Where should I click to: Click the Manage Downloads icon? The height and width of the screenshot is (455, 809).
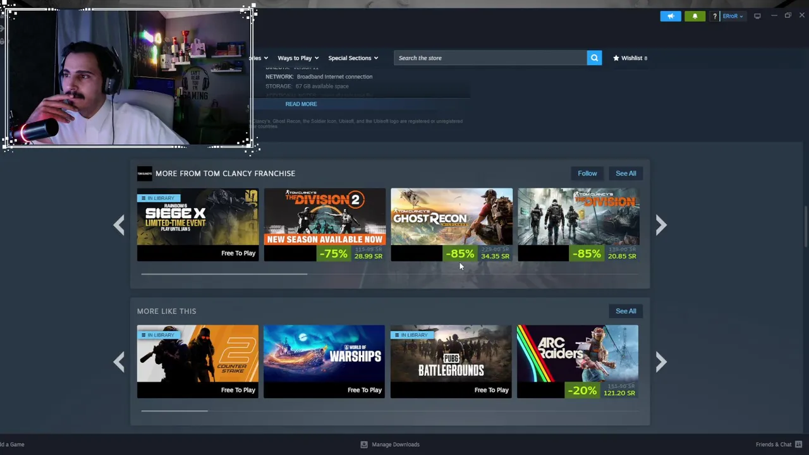point(364,444)
